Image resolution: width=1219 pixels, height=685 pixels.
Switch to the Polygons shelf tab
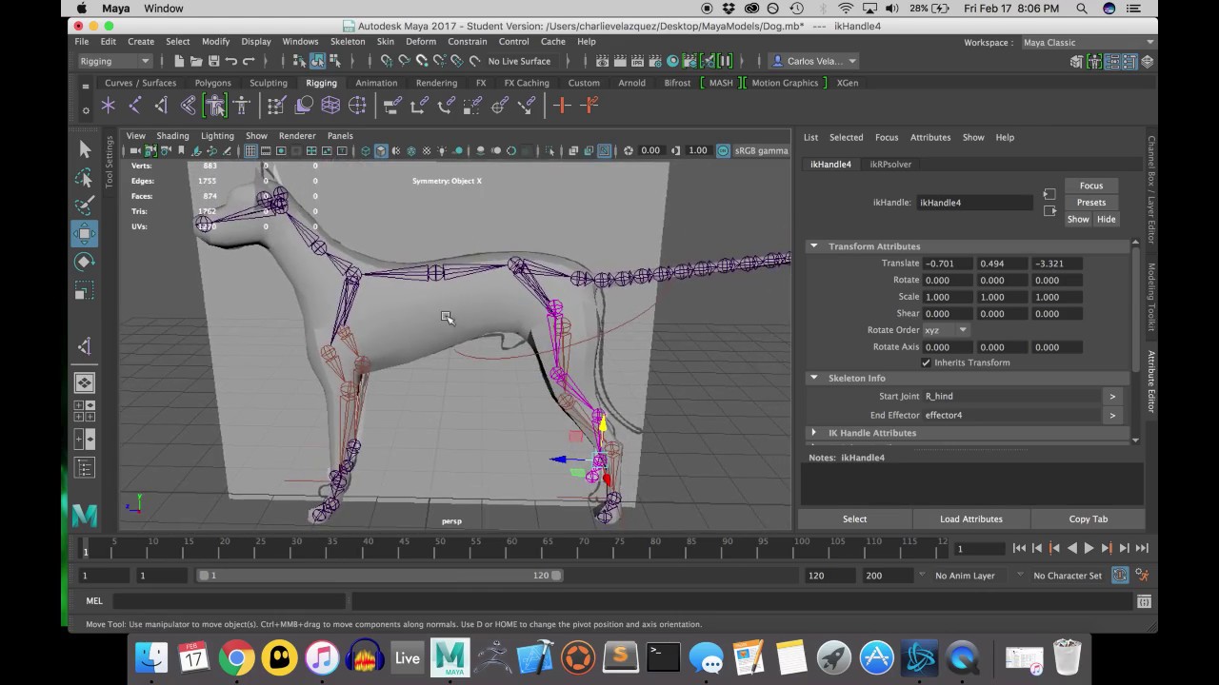tap(213, 83)
